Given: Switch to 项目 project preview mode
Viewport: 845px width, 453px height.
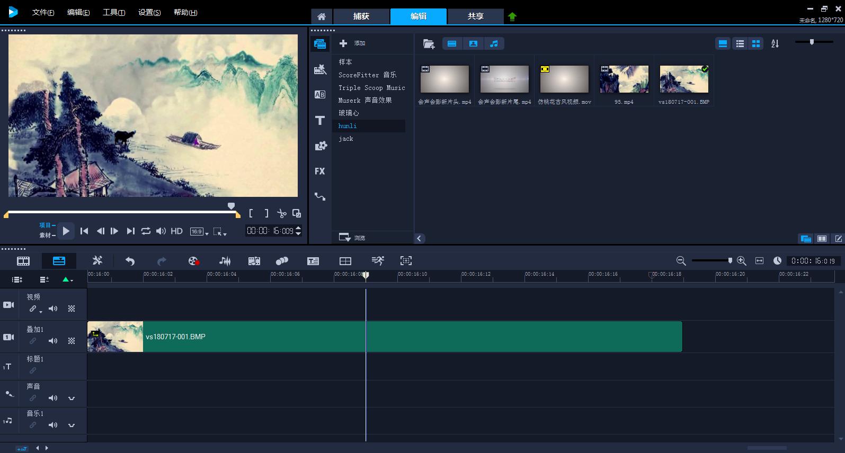Looking at the screenshot, I should tap(47, 225).
